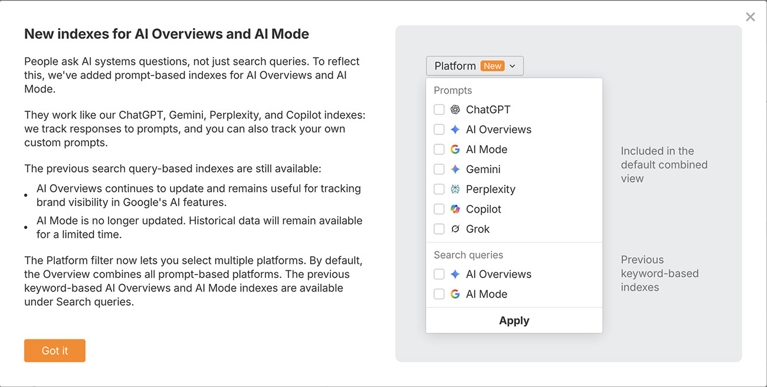Click the Copilot logo icon
Viewport: 767px width, 387px height.
tap(455, 209)
